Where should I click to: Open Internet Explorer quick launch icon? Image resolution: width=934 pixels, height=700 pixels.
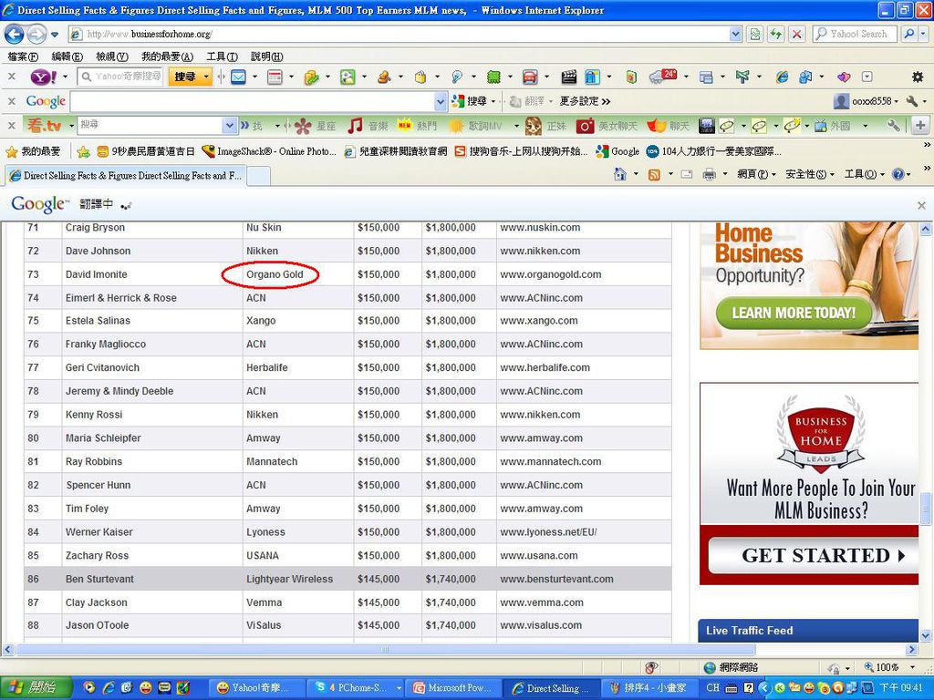[108, 687]
